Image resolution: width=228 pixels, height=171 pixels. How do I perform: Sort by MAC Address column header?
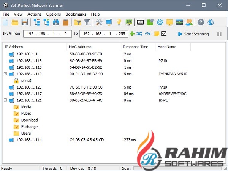point(94,47)
